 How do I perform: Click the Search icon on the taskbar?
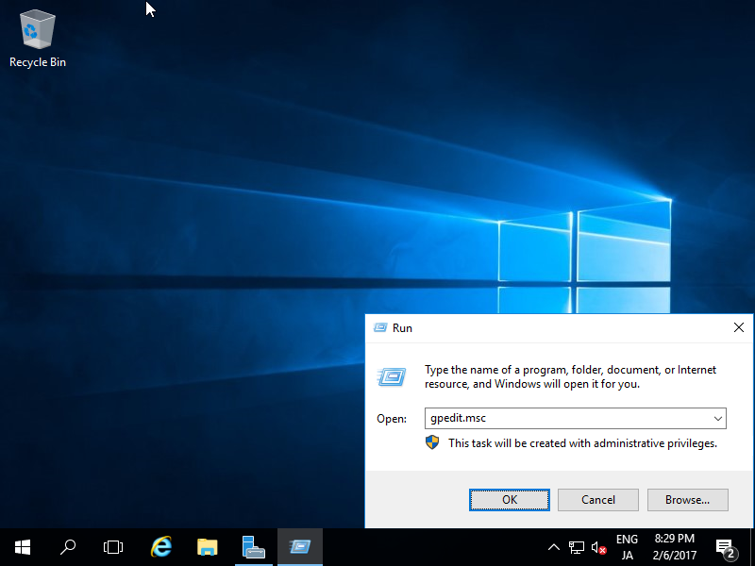point(67,547)
